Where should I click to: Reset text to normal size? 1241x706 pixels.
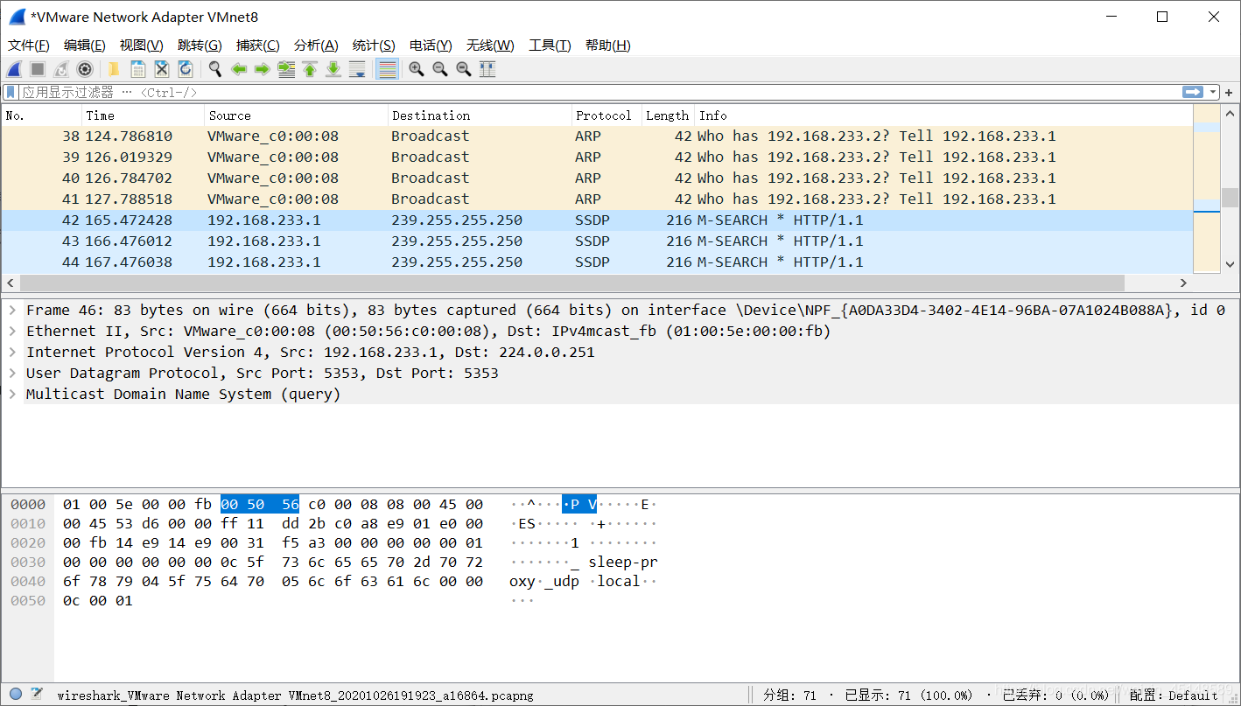[x=464, y=69]
